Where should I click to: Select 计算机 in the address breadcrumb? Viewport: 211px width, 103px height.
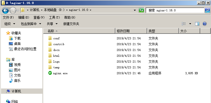tap(34, 10)
